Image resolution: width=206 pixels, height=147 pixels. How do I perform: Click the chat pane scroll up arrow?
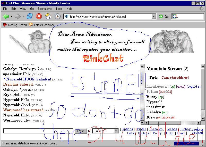[142, 66]
